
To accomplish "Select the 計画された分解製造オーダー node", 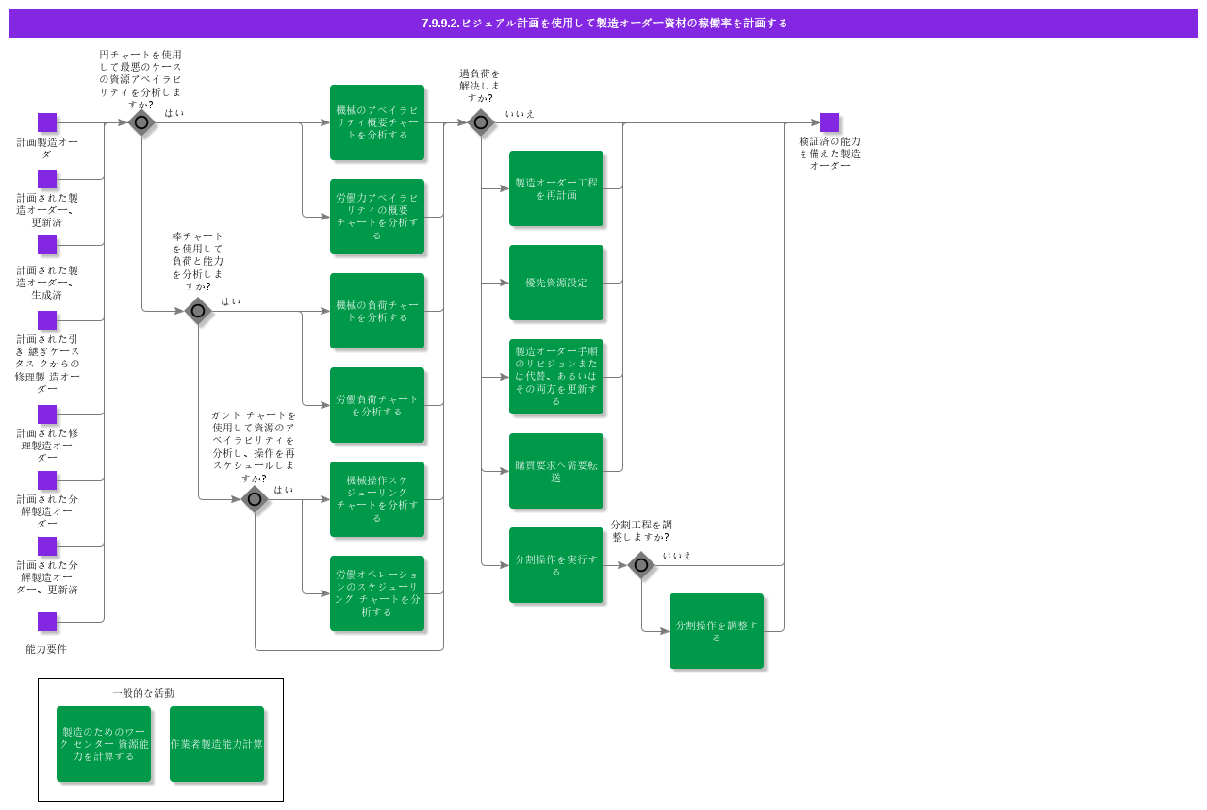I will point(46,480).
